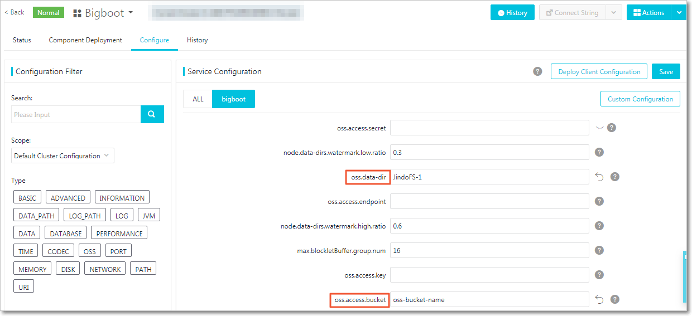Toggle the CODEC type filter
Viewport: 692px width, 316px height.
coord(59,251)
